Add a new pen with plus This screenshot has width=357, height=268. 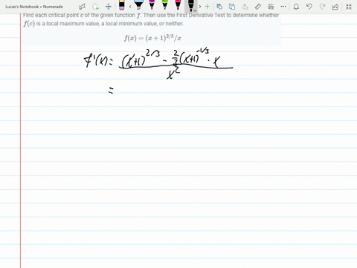[x=208, y=7]
